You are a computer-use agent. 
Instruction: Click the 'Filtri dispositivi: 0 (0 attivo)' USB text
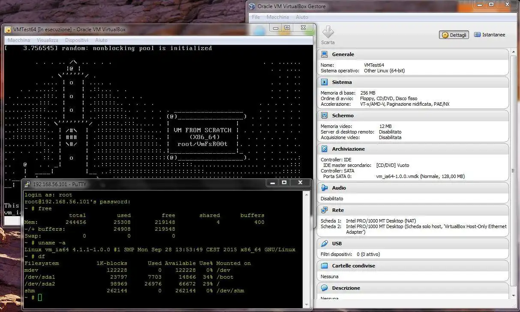coord(350,254)
